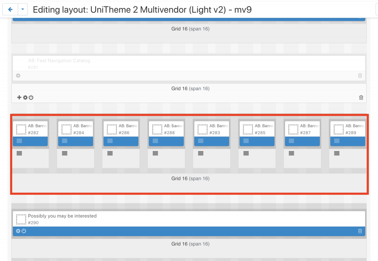This screenshot has width=378, height=261.
Task: Open the grid settings gear beside plus icon
Action: click(25, 97)
